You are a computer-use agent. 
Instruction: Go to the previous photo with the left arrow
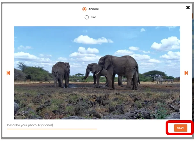coord(8,73)
